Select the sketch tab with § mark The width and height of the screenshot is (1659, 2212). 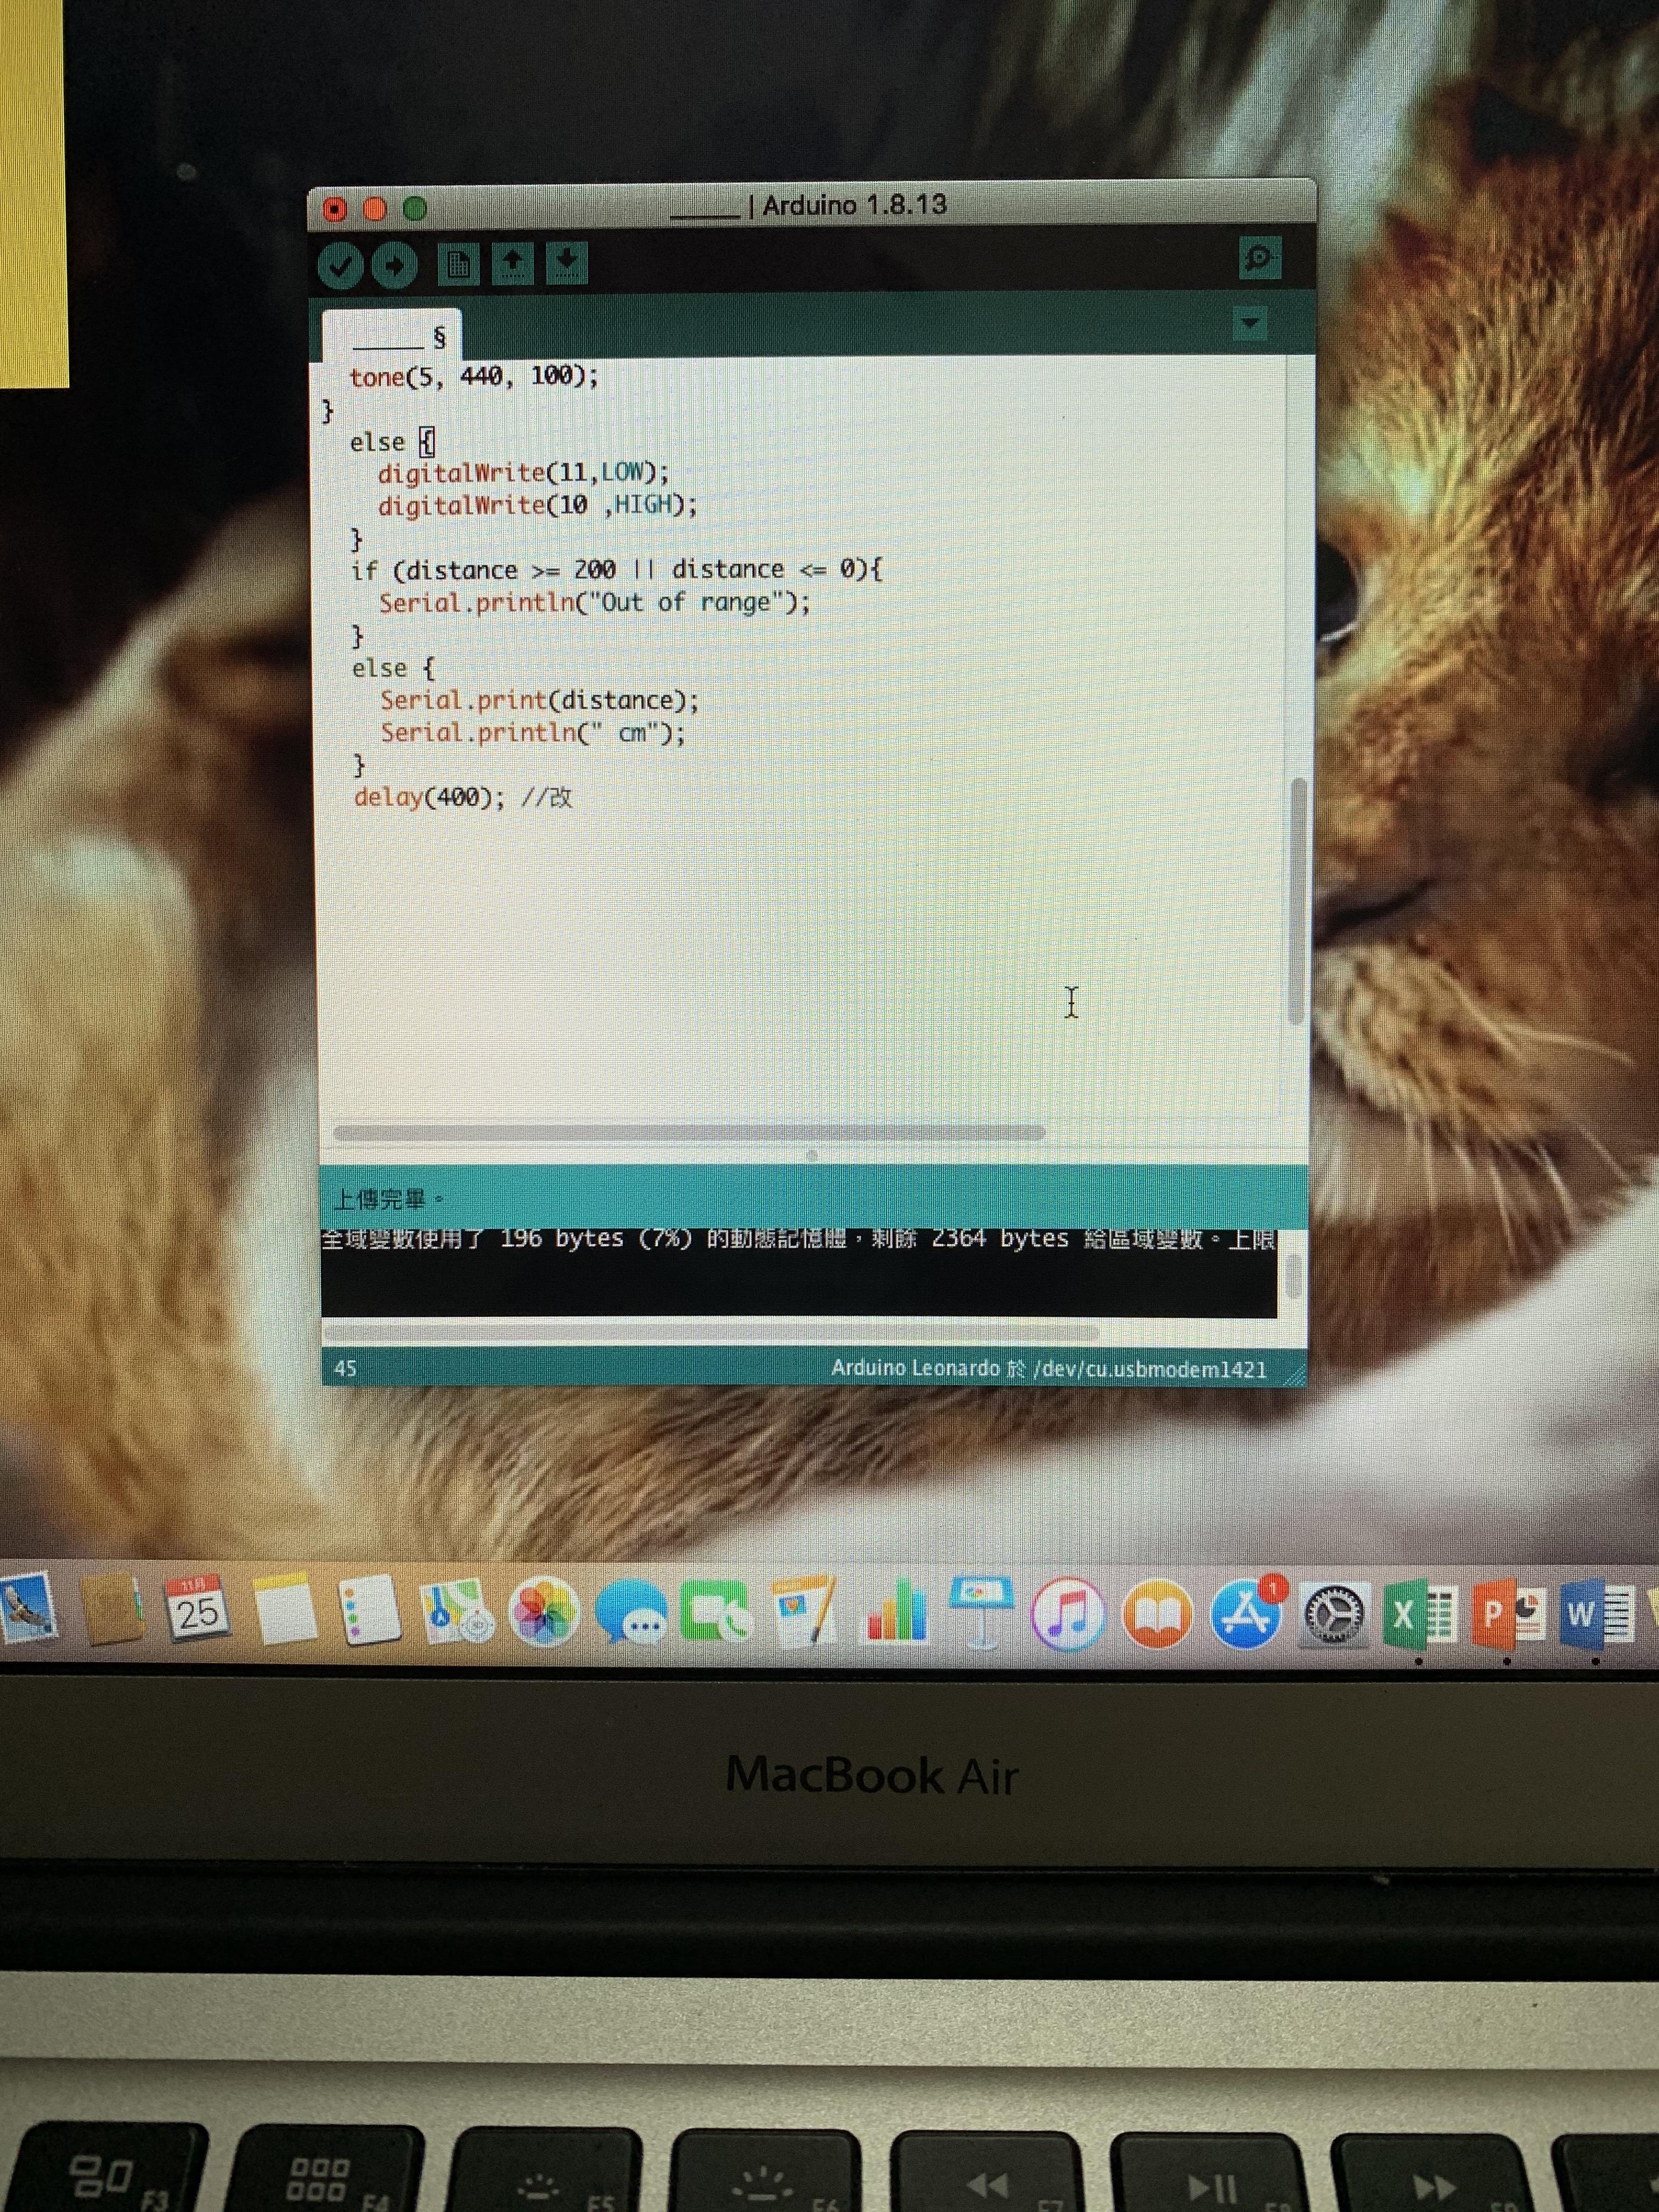tap(392, 338)
